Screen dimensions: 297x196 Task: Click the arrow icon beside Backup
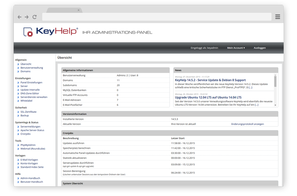(x=18, y=115)
